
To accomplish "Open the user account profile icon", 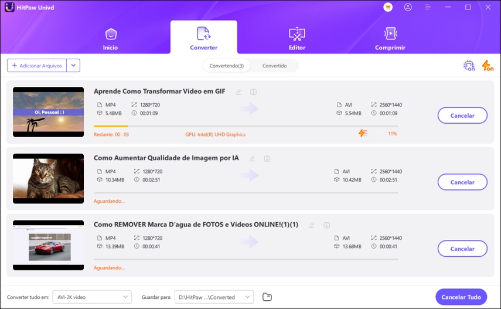I will click(x=408, y=7).
